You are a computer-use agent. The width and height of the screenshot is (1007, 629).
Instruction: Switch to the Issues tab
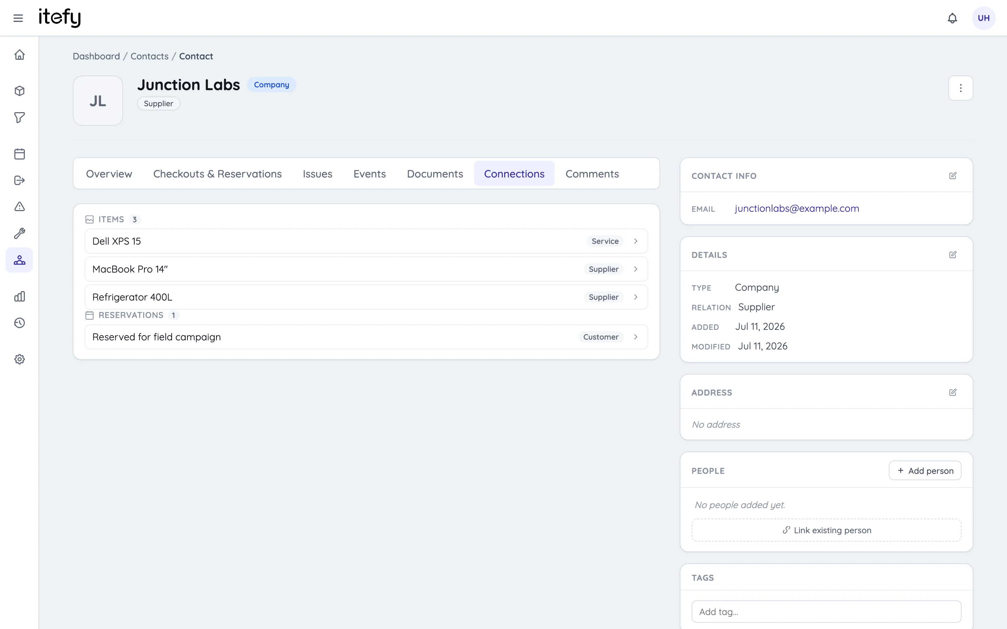(x=317, y=173)
